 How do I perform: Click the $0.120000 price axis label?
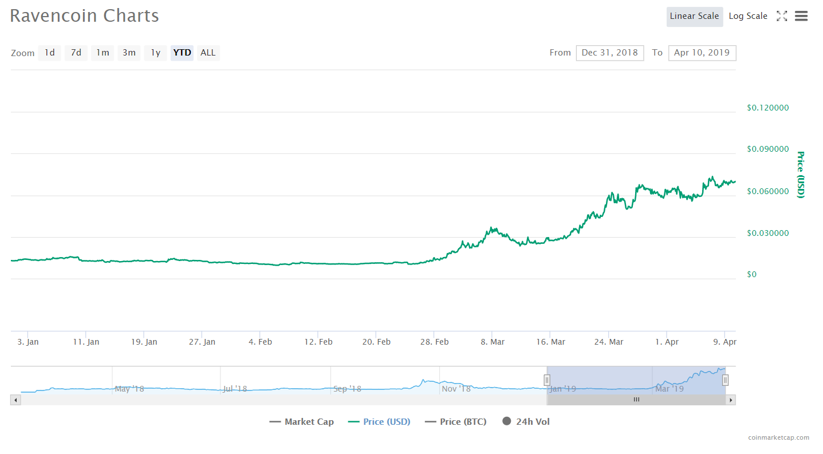(768, 108)
